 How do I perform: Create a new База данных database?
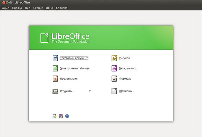pyautogui.click(x=124, y=68)
